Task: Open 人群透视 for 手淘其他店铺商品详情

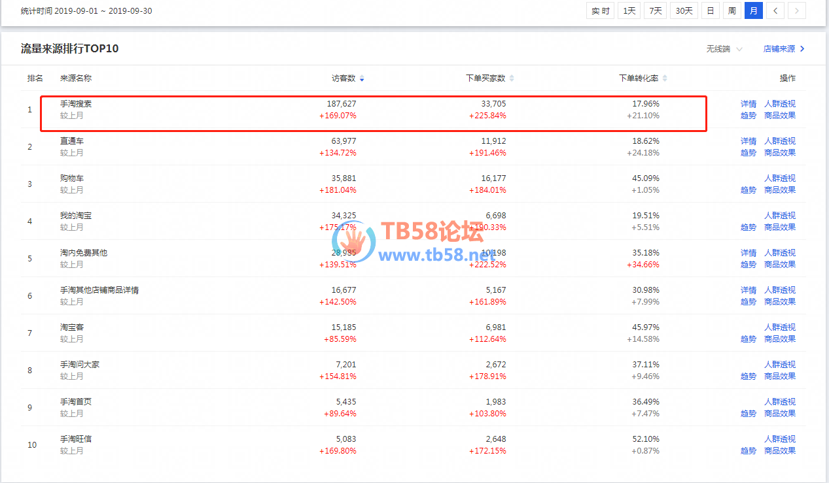Action: click(x=780, y=290)
